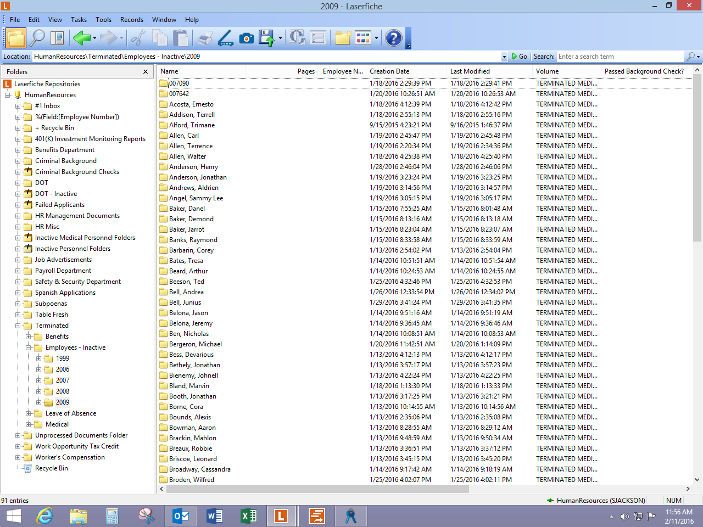Screen dimensions: 703x527
Task: Click the camera snapshot icon
Action: click(x=247, y=38)
